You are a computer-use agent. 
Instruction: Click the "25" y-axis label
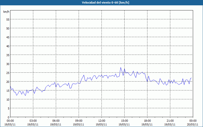click(x=8, y=73)
